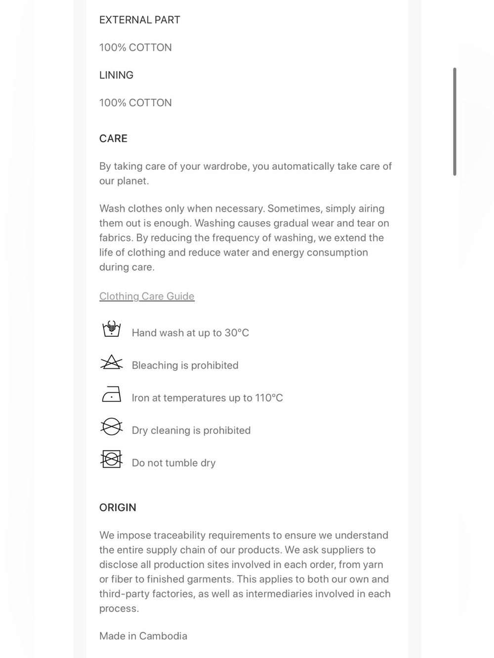Click 'Iron at temperatures up to 110°C' text
The image size is (494, 658).
(207, 398)
